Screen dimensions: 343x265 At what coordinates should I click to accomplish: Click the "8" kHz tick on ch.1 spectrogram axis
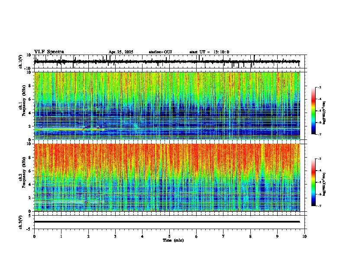[30, 86]
